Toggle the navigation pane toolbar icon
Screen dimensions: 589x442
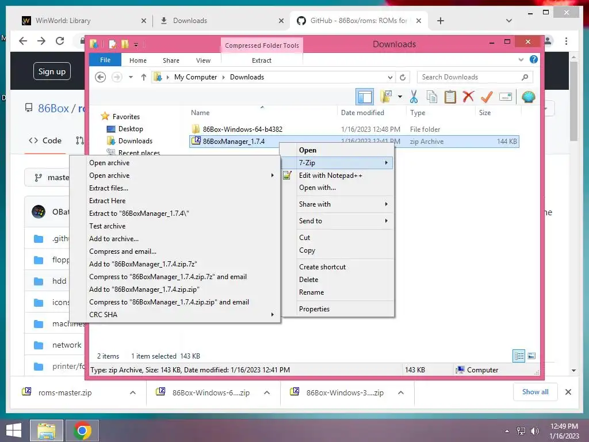coord(364,97)
